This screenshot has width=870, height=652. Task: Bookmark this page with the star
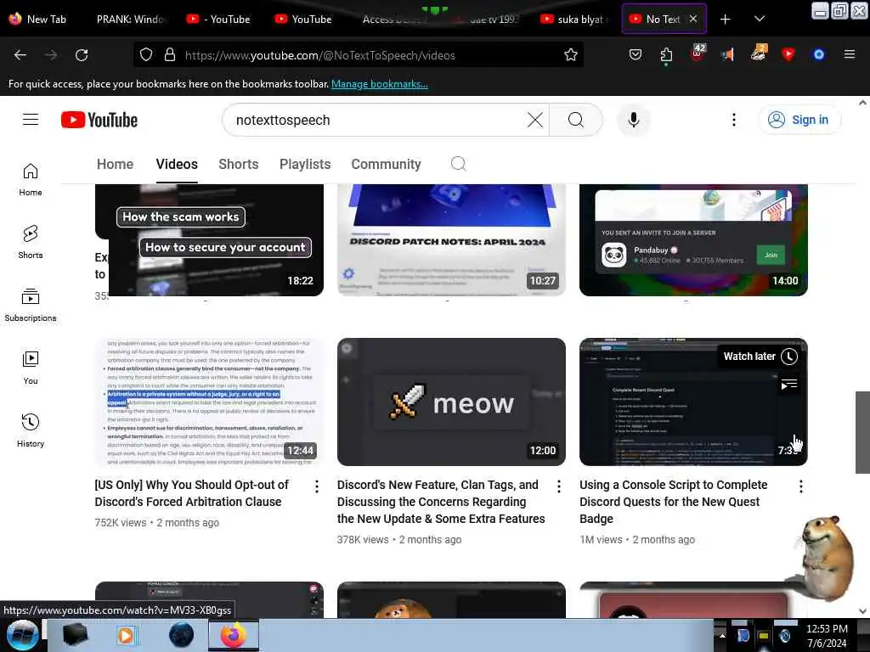coord(570,55)
